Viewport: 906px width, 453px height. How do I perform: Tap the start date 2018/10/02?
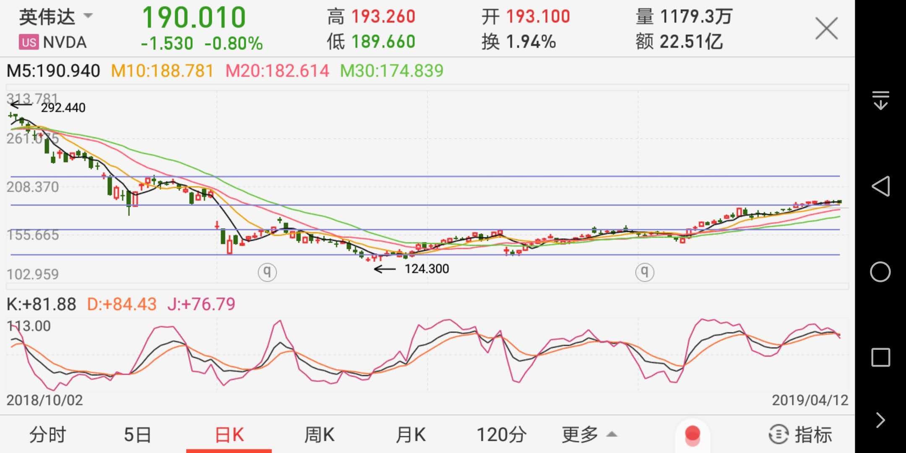(x=44, y=400)
